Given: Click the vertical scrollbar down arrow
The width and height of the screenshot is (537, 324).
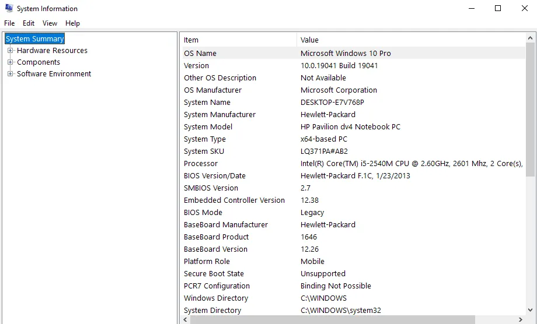Looking at the screenshot, I should (x=530, y=310).
